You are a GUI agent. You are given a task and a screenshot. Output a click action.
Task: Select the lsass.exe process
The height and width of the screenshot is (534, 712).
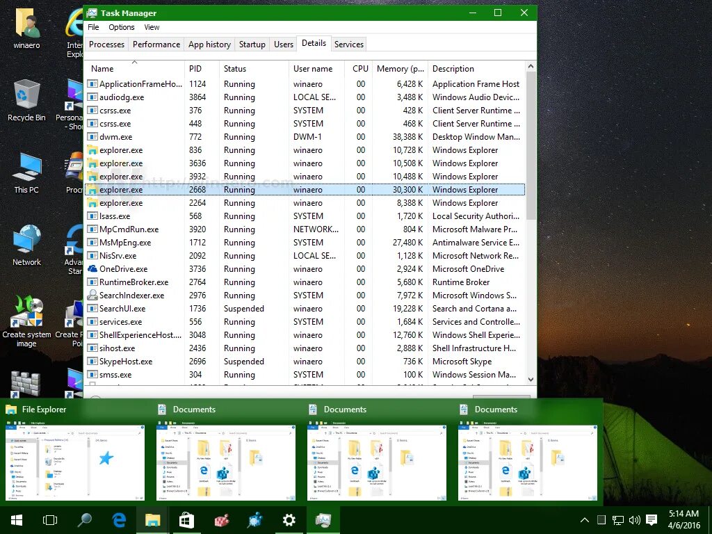click(305, 216)
